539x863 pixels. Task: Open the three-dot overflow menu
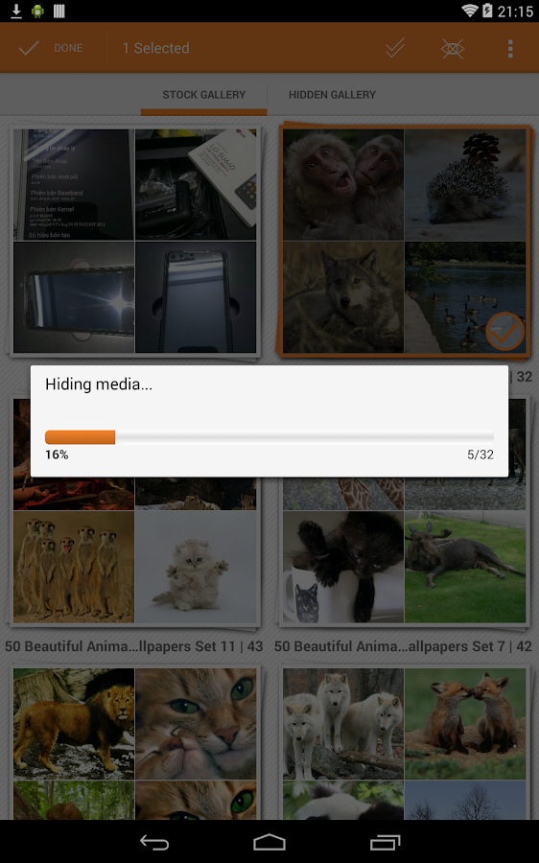point(510,49)
